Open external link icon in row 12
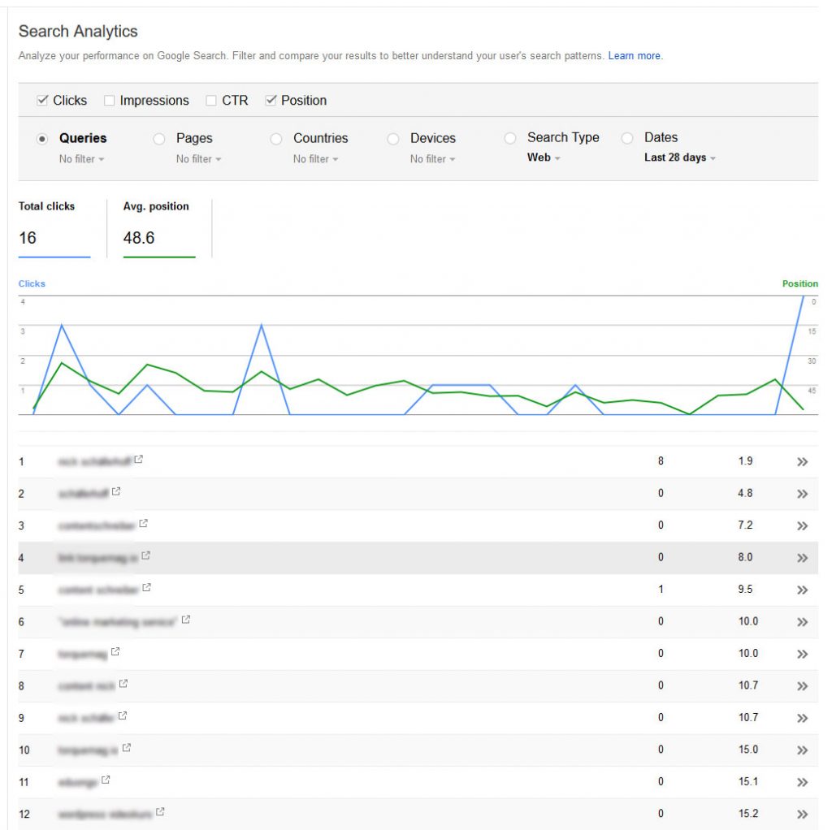This screenshot has width=832, height=830. tap(160, 811)
